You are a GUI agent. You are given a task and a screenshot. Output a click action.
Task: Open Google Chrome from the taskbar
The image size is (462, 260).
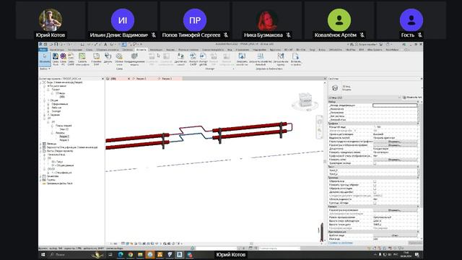[x=130, y=254]
